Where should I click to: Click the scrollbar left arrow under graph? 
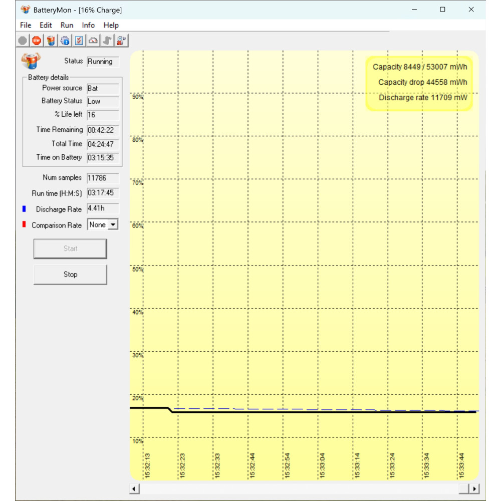coord(134,489)
